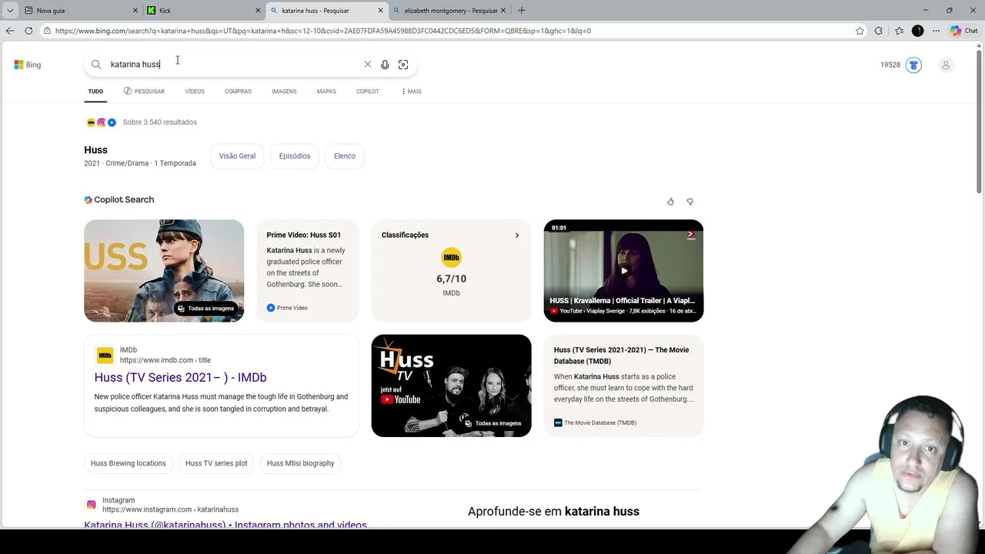Select the MAPAS tab

tap(326, 92)
